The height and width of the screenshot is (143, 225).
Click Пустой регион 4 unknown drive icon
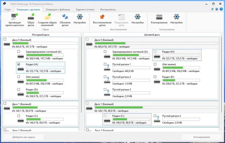click(x=157, y=119)
